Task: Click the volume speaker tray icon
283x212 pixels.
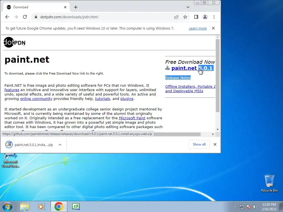Action: click(255, 207)
